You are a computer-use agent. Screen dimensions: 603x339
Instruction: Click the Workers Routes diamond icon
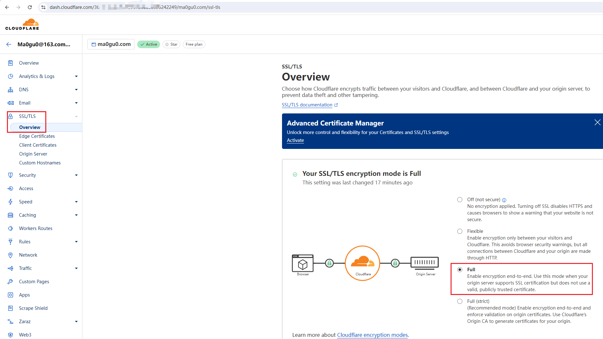point(10,228)
